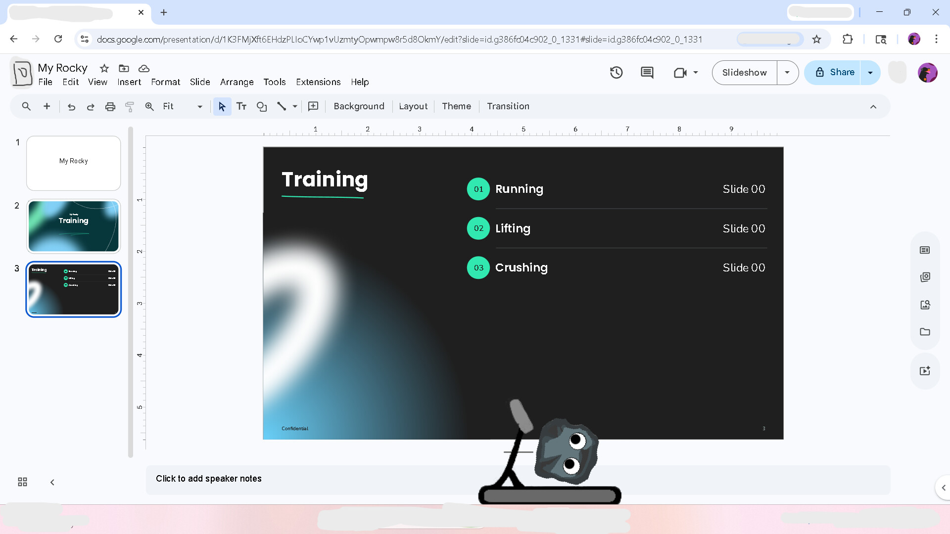
Task: Open version history clock icon
Action: tap(616, 73)
